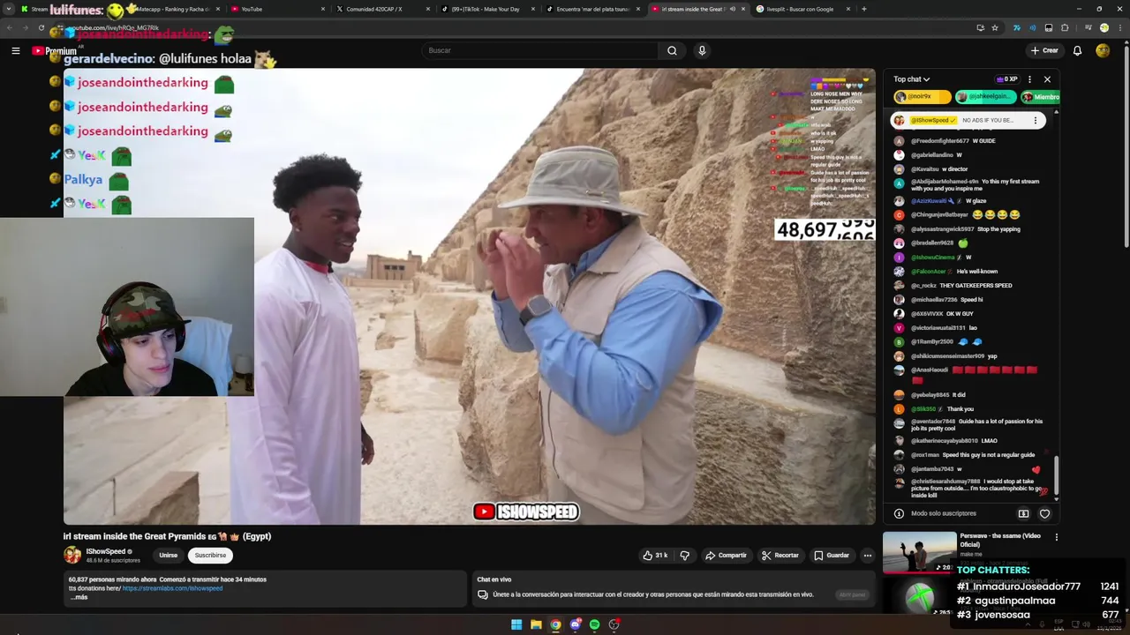The height and width of the screenshot is (635, 1130).
Task: Open Spotify from the taskbar
Action: (x=594, y=624)
